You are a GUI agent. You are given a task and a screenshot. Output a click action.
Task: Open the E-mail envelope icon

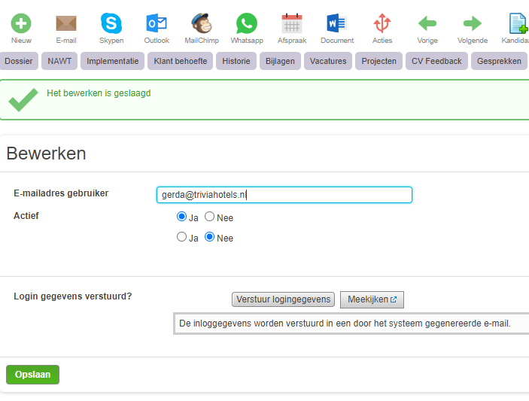click(66, 23)
